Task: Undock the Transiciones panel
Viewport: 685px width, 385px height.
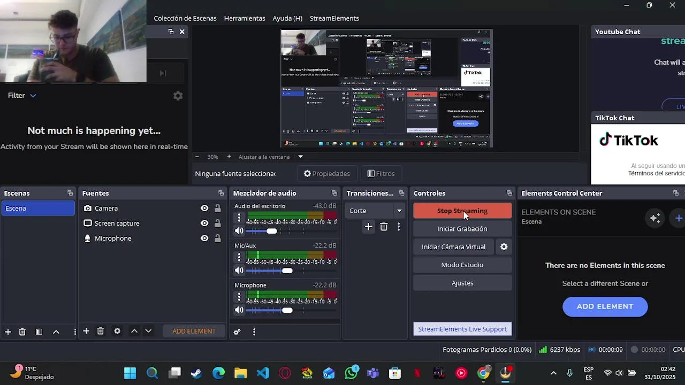Action: click(401, 193)
